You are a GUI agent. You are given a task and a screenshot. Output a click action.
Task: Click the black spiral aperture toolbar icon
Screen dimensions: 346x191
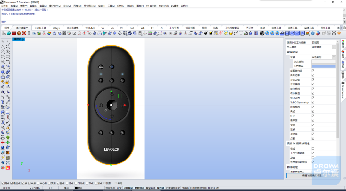pyautogui.click(x=262, y=33)
